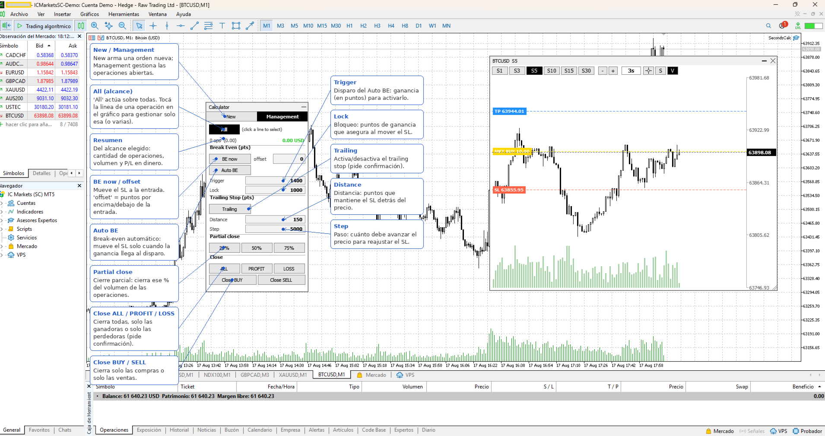This screenshot has width=825, height=436.
Task: Expand the VPS node in Navigator
Action: (2, 255)
